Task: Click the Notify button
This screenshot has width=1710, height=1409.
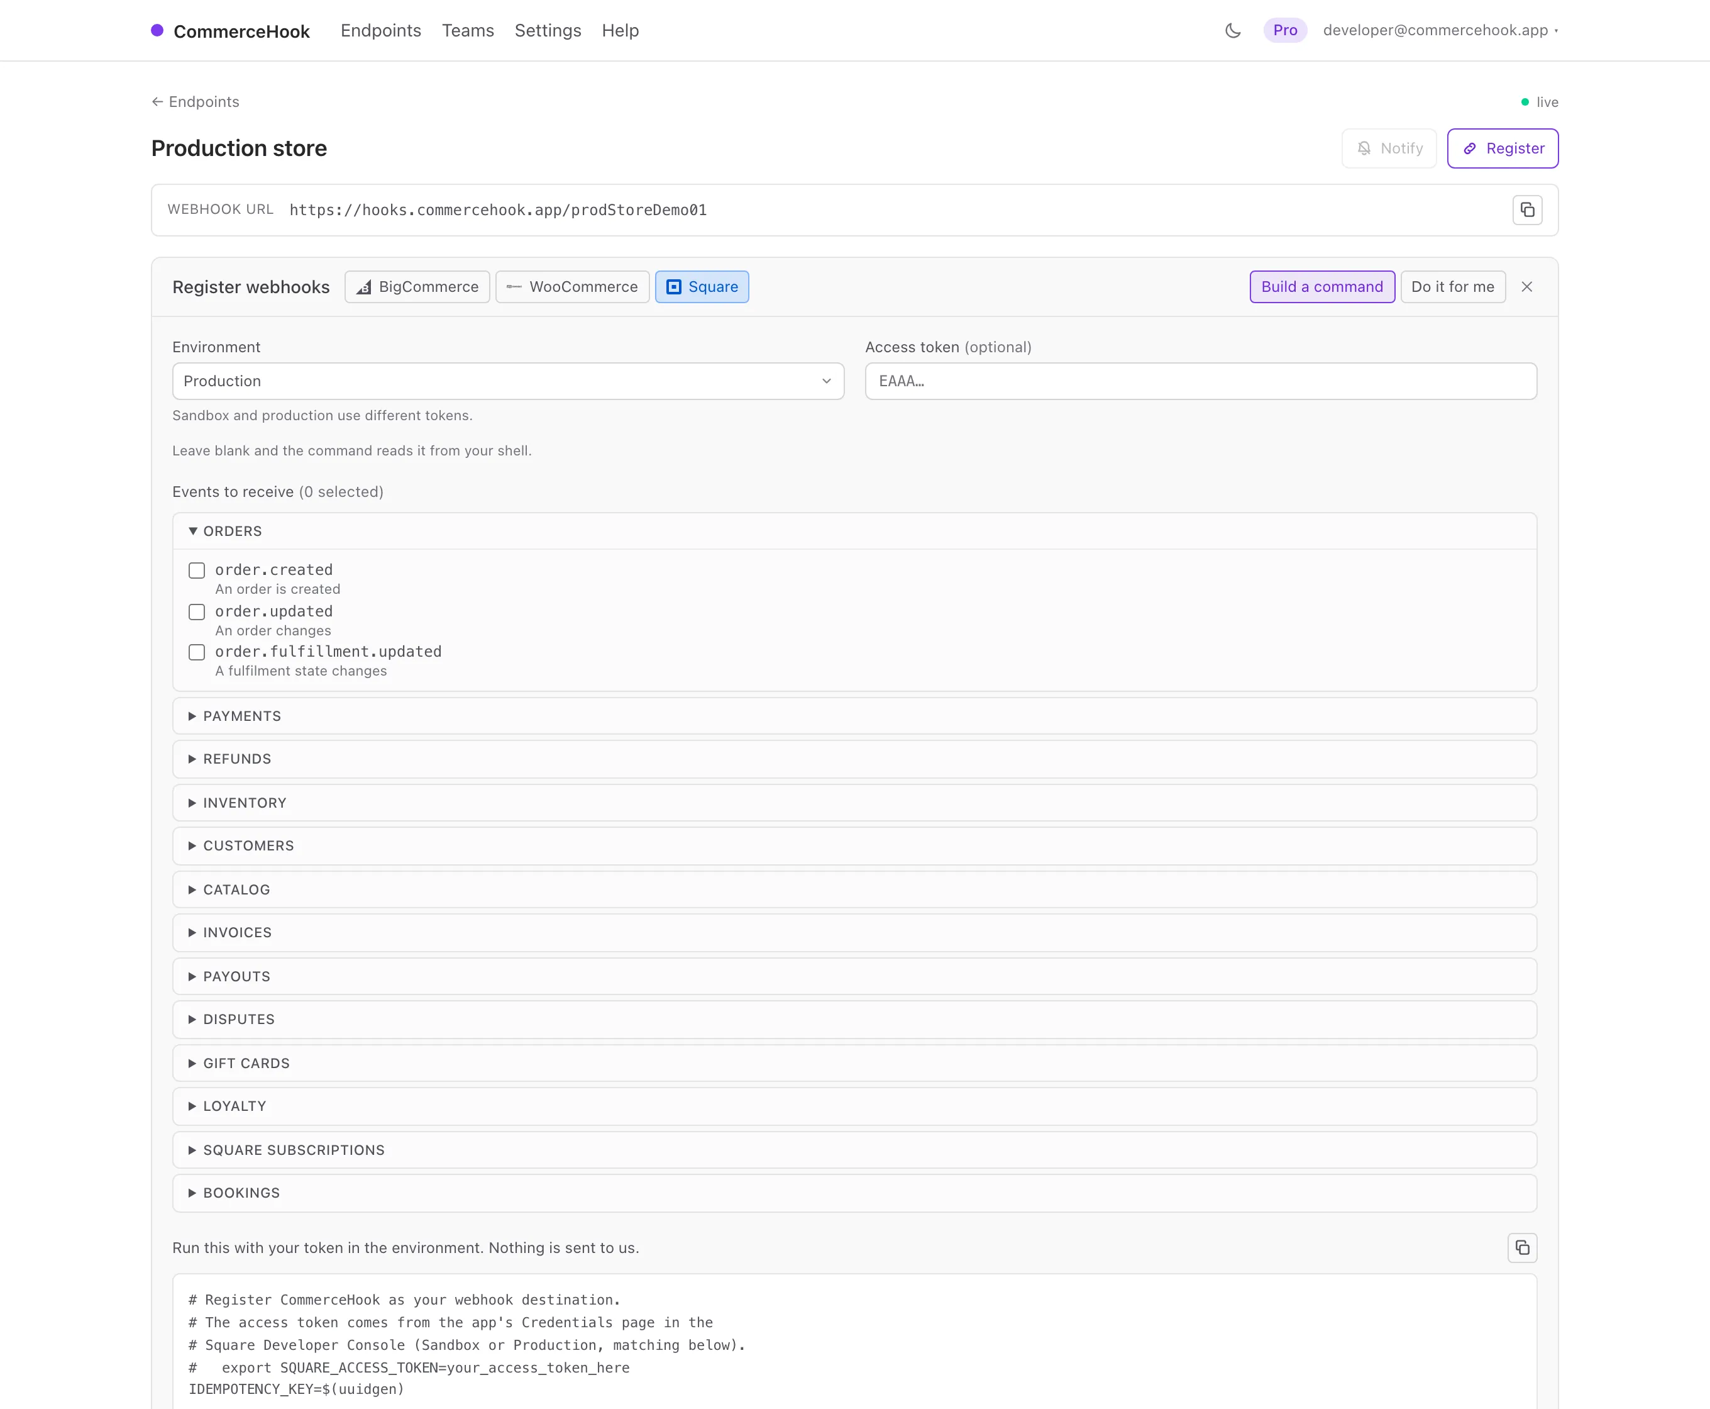Action: point(1389,148)
